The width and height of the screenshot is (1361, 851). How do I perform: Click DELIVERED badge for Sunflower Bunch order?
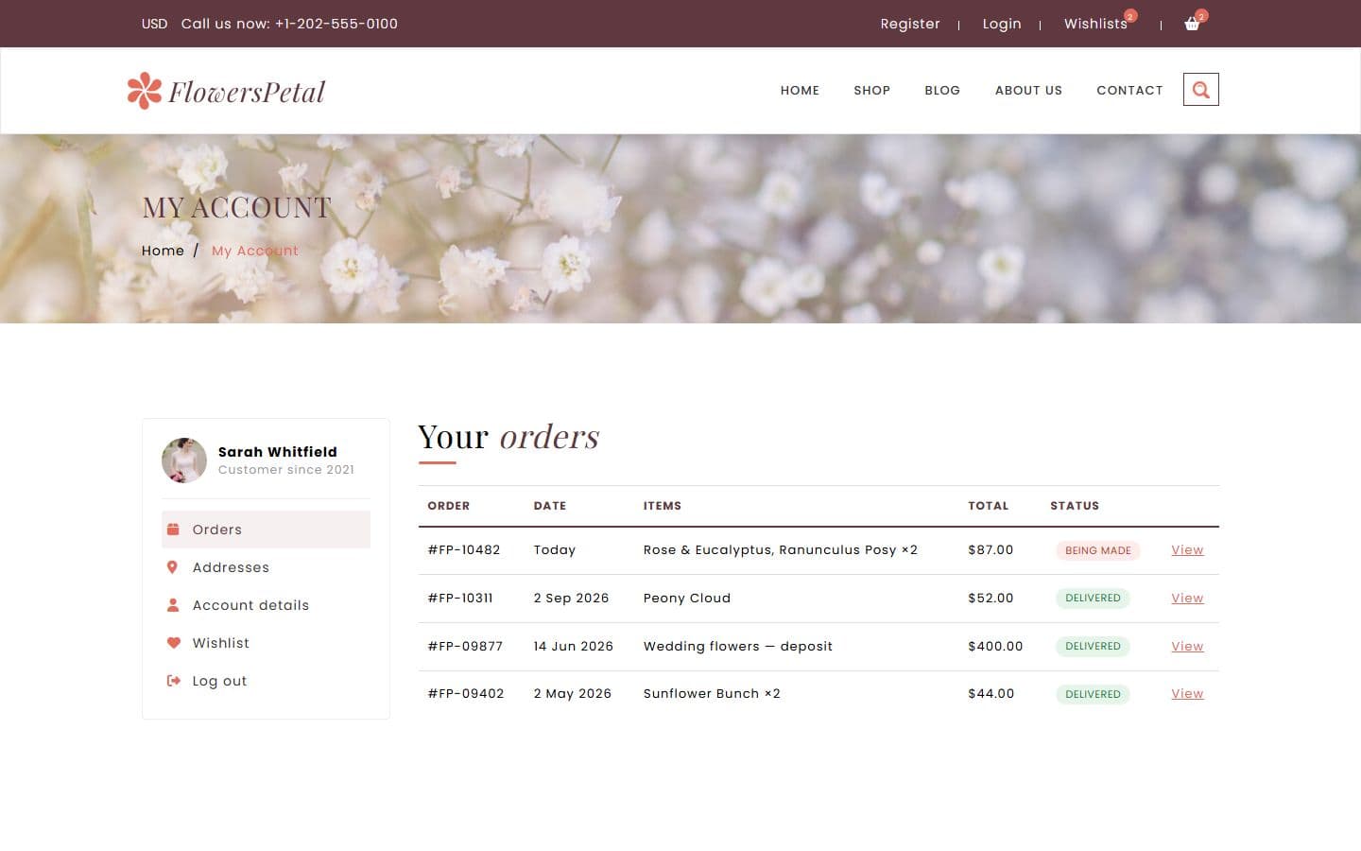click(1093, 694)
